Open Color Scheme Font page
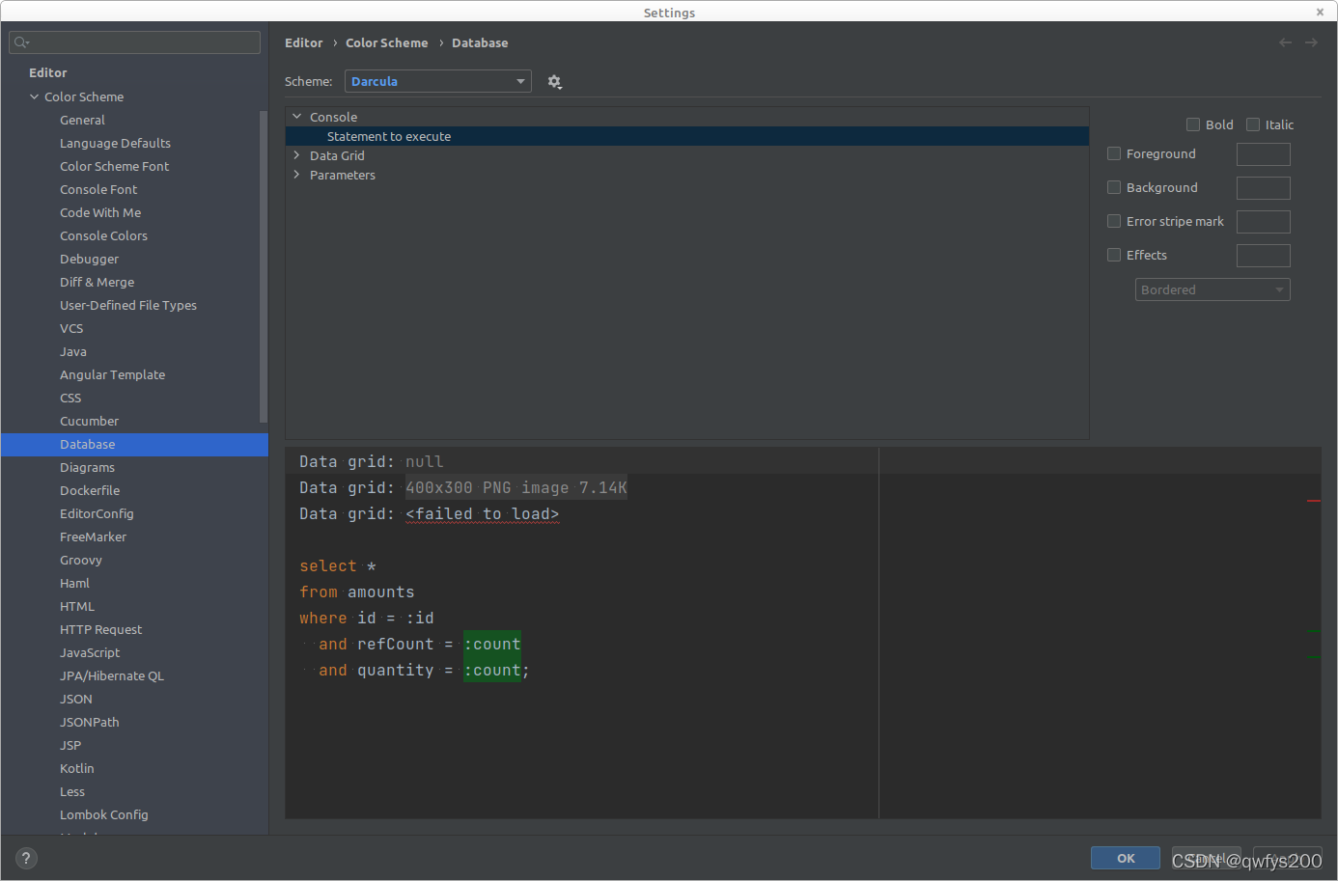The width and height of the screenshot is (1338, 881). point(114,166)
